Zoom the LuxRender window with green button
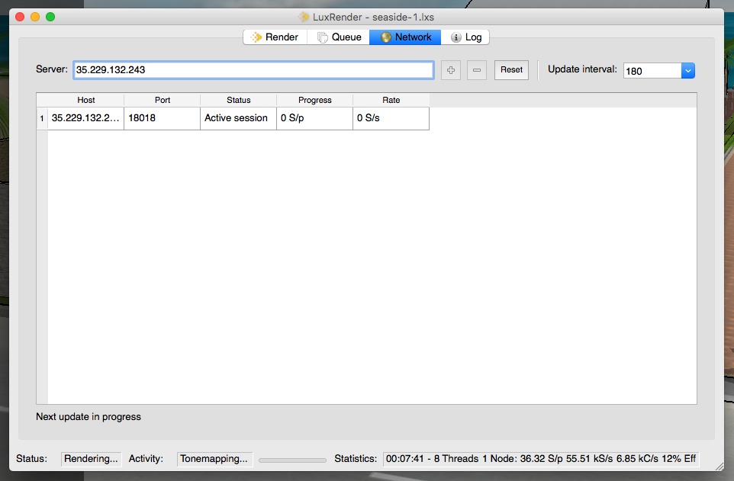This screenshot has width=734, height=481. point(50,17)
